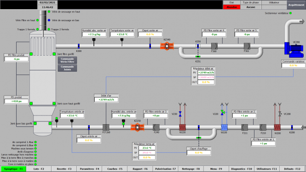Click the F210 filter symbol
The height and width of the screenshot is (172, 306).
point(263,127)
